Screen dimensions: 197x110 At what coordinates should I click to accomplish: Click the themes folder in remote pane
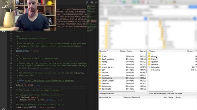pyautogui.click(x=154, y=59)
